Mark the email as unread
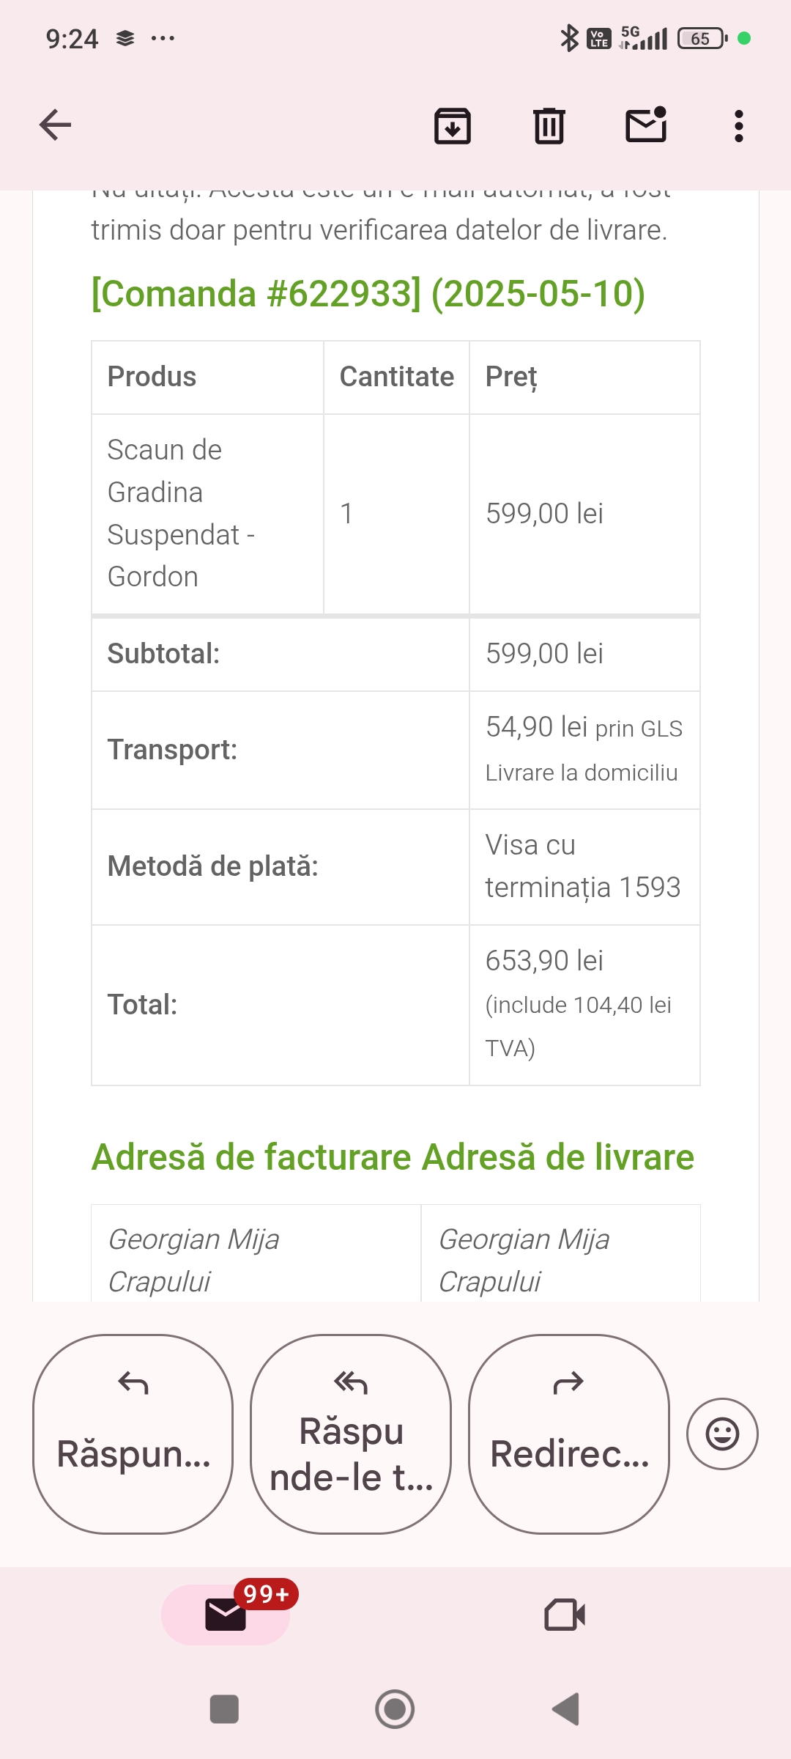This screenshot has height=1759, width=791. pos(646,125)
